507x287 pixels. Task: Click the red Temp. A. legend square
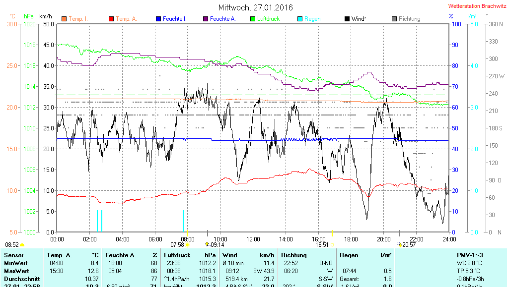111,19
